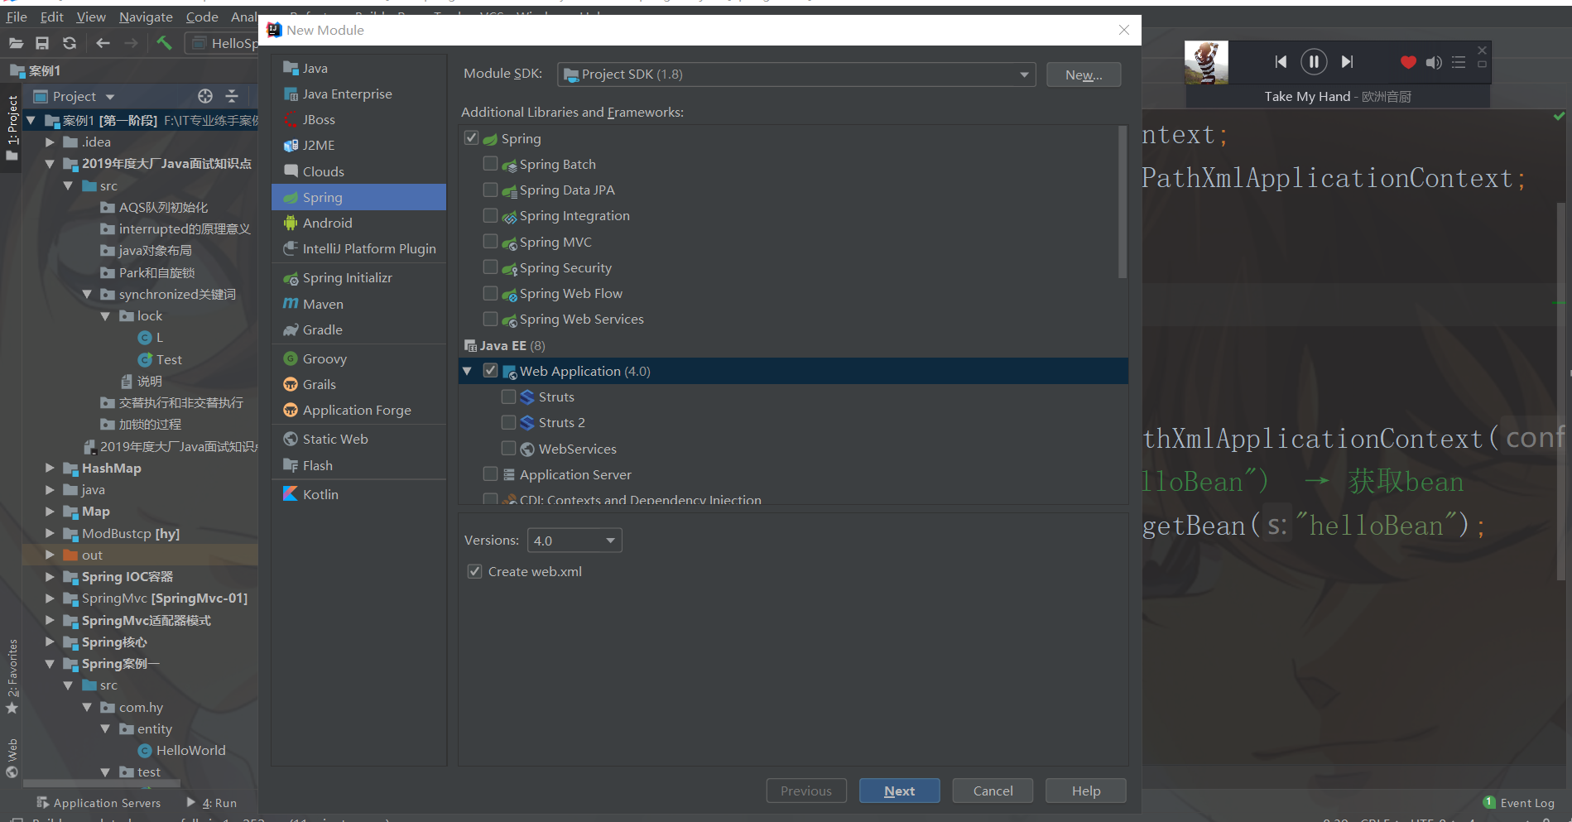Check Application Server option

point(490,474)
